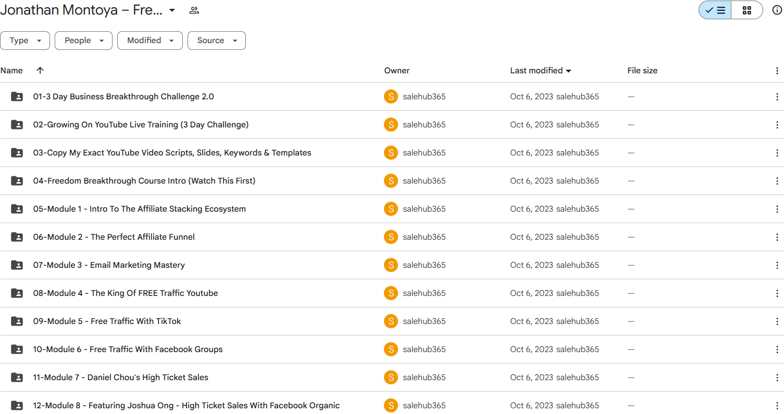Open shared folder people icon beside the title
The width and height of the screenshot is (784, 414).
point(194,10)
